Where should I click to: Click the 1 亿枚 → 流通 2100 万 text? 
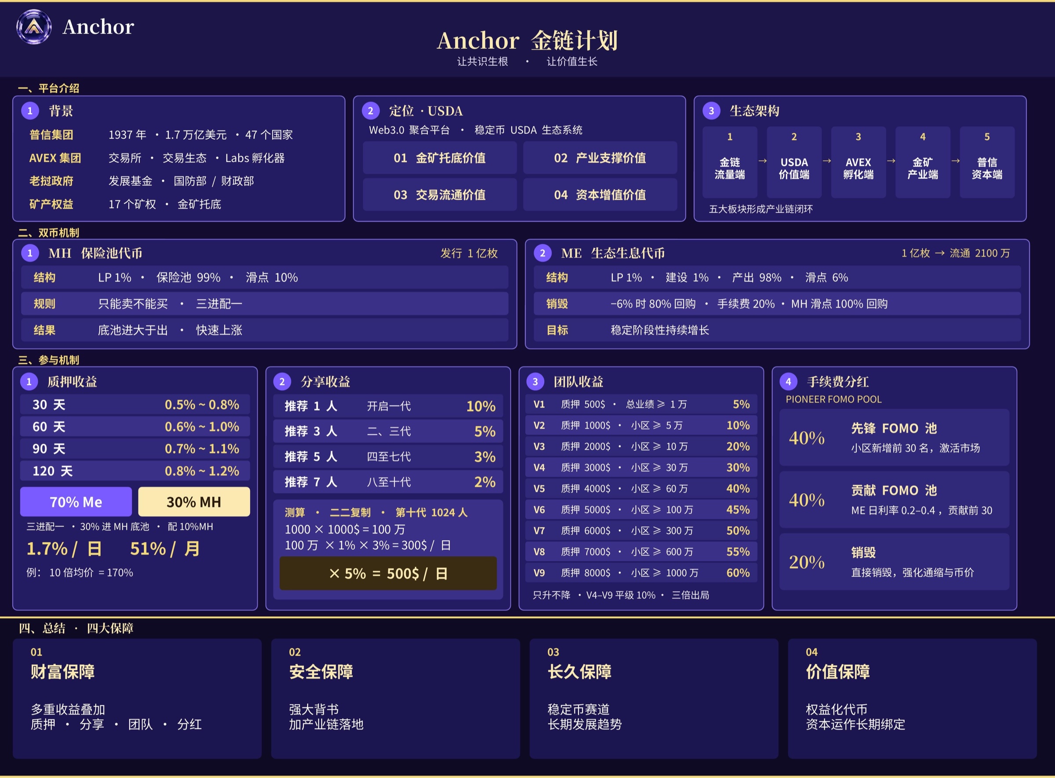(x=956, y=253)
